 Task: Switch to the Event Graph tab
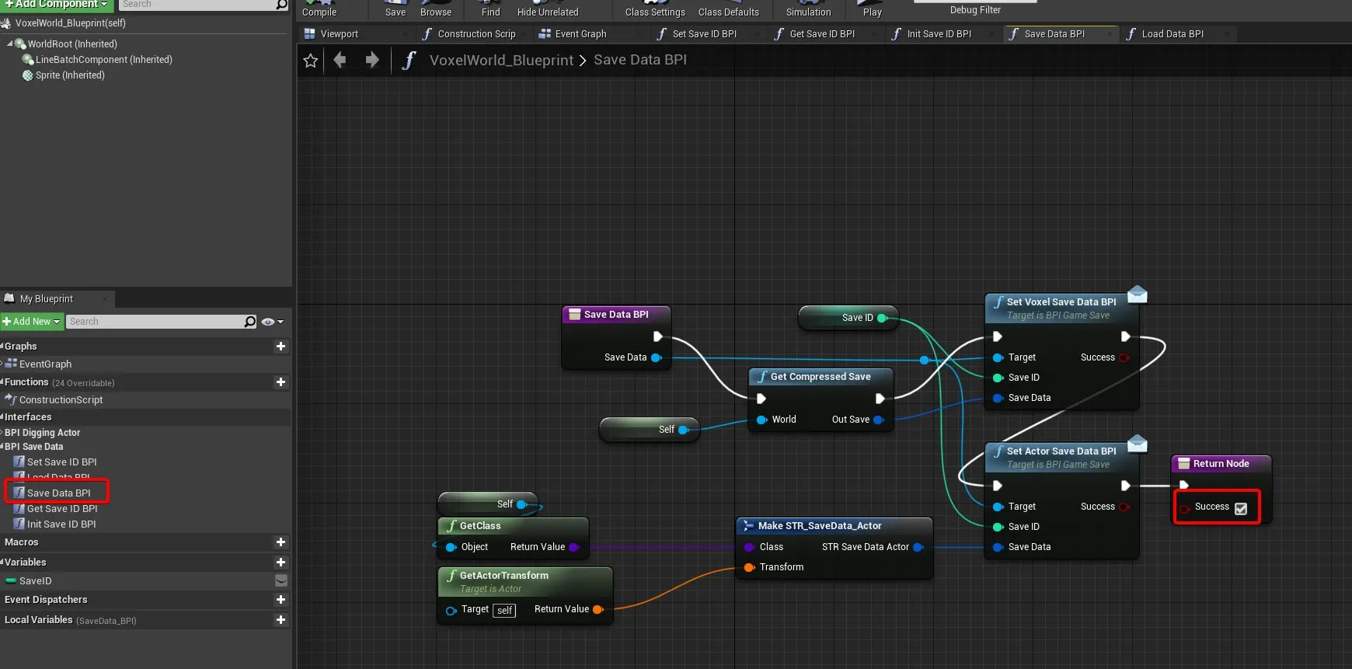click(x=580, y=34)
